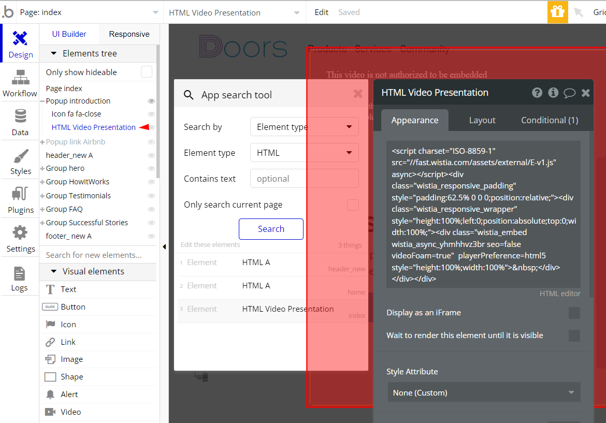Open the Edit menu
This screenshot has height=423, width=606.
(322, 12)
